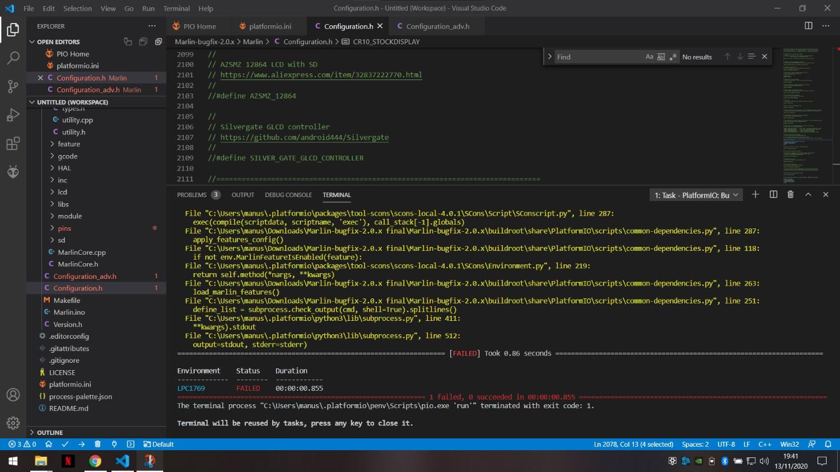This screenshot has height=472, width=840.
Task: Open the Source Control view
Action: [13, 86]
